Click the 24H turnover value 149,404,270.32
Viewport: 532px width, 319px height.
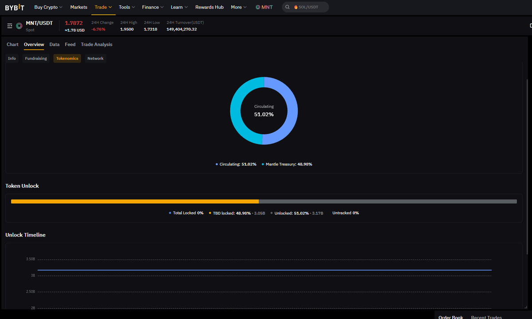click(182, 29)
